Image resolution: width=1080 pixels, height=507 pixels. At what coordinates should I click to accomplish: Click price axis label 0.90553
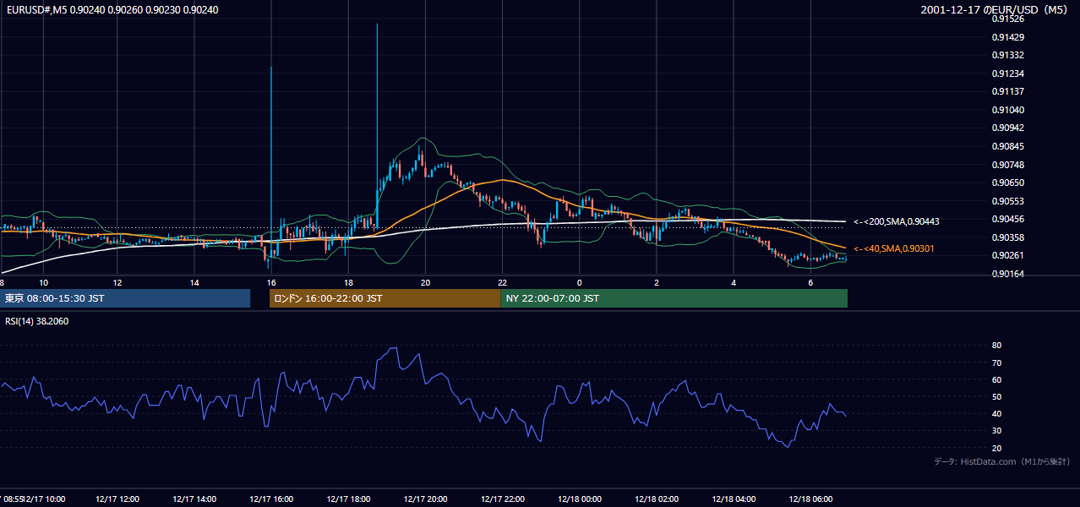[1008, 201]
